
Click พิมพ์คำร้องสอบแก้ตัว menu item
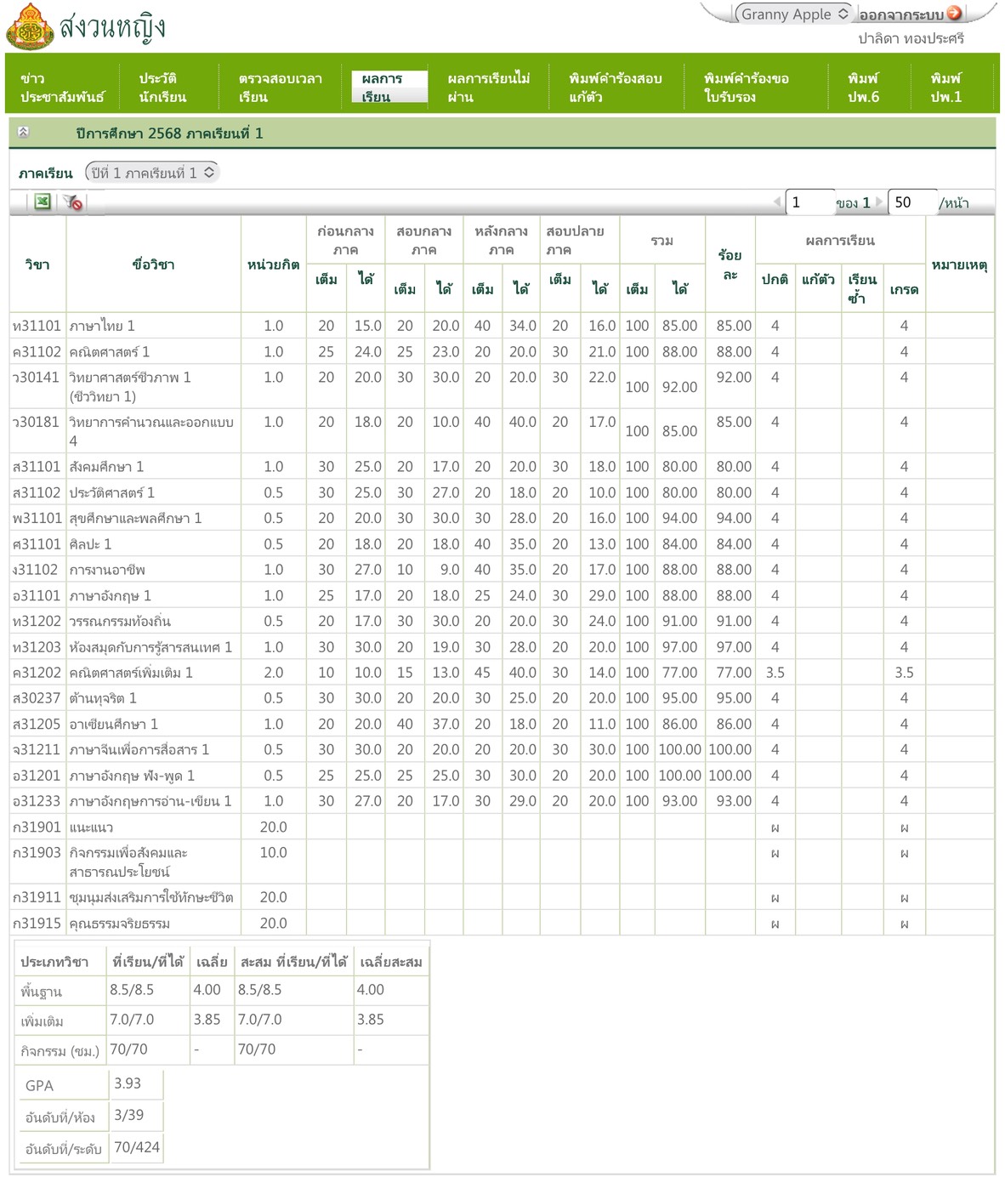point(615,87)
